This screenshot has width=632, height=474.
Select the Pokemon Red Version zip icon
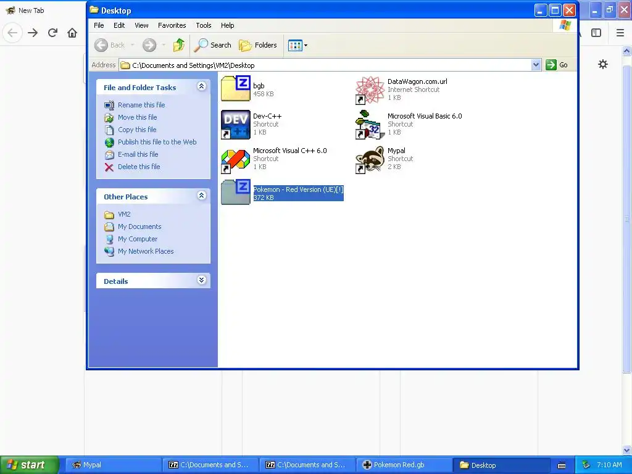tap(236, 193)
